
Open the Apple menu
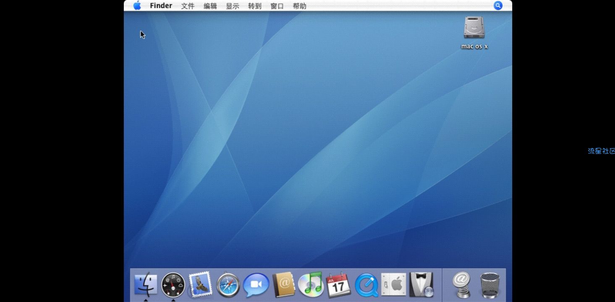click(137, 5)
